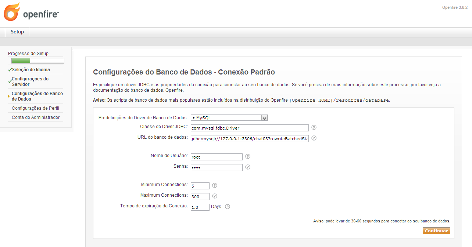Open the MySQL driver presets dropdown
This screenshot has height=247, width=472.
click(x=229, y=118)
